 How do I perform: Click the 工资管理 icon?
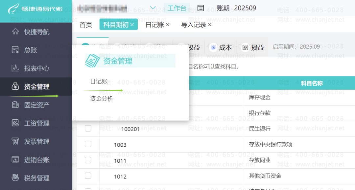pos(15,123)
